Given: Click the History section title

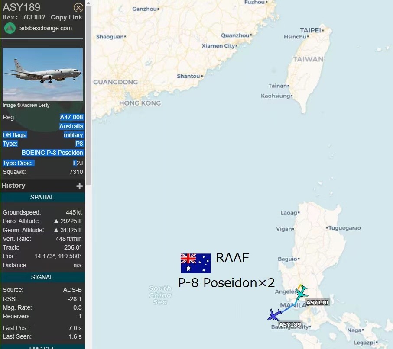Looking at the screenshot, I should (13, 186).
